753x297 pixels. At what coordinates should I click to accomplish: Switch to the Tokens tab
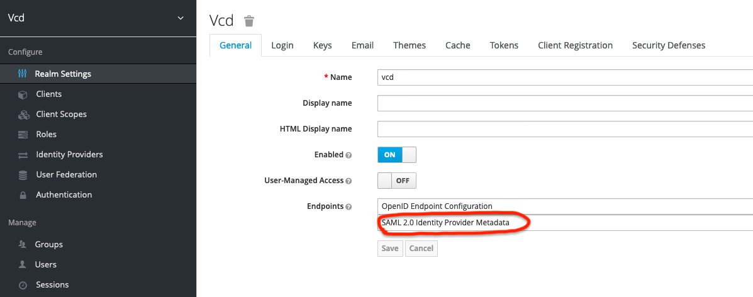click(x=504, y=45)
